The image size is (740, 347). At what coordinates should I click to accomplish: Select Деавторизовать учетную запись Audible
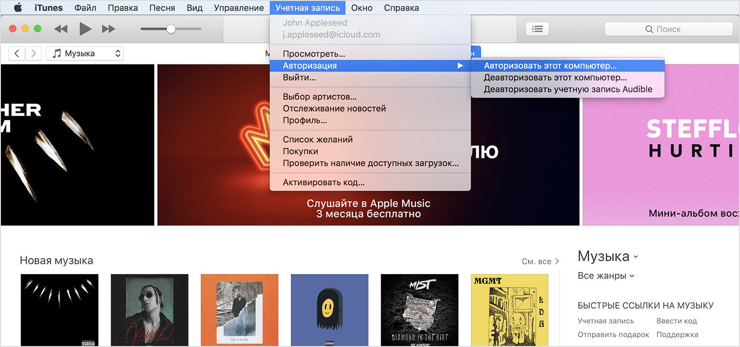[x=568, y=89]
